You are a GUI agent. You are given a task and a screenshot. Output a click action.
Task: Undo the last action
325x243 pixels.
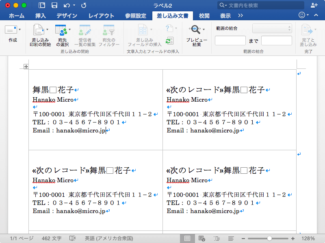pos(67,6)
